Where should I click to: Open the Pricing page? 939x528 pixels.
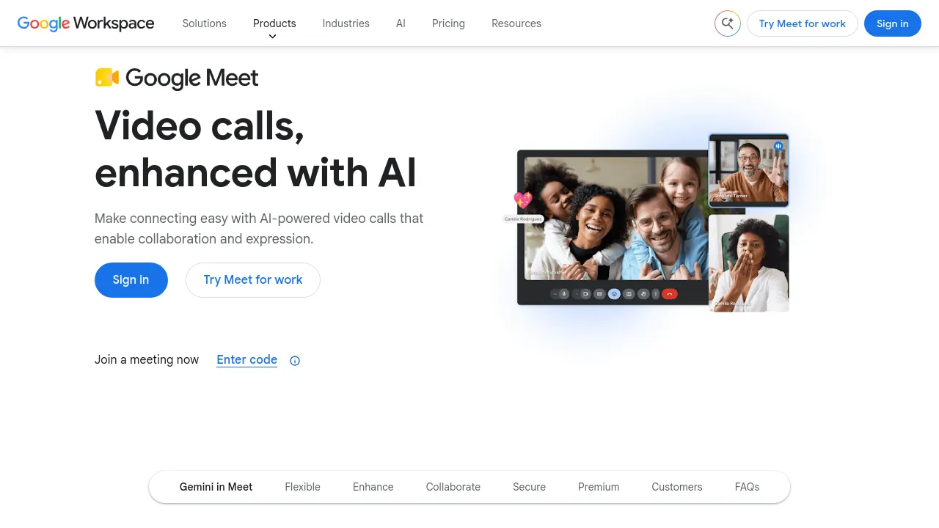point(448,23)
